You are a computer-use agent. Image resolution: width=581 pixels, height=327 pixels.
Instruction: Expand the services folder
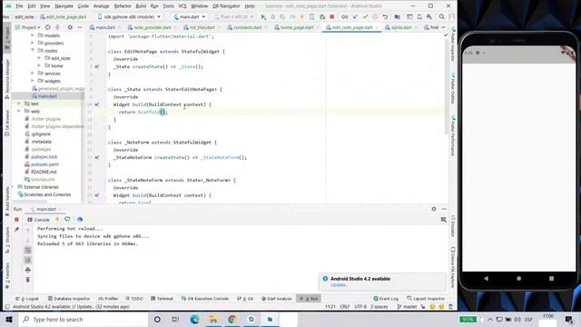[x=33, y=74]
